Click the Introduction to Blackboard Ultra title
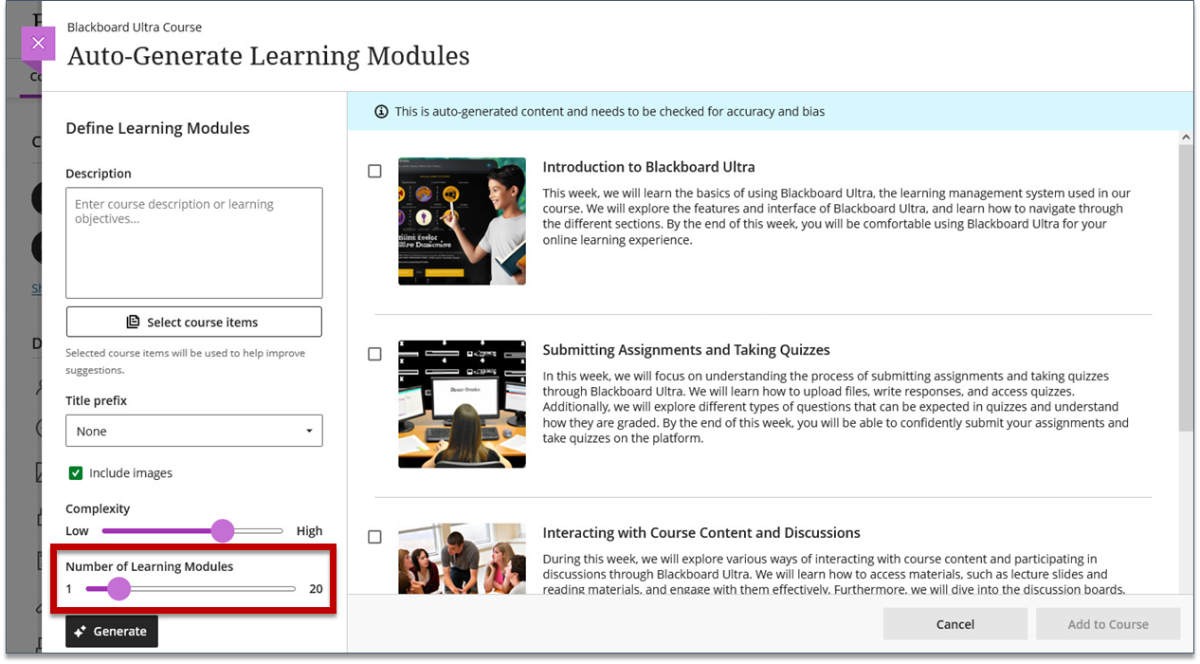Viewport: 1200px width, 664px height. tap(648, 167)
